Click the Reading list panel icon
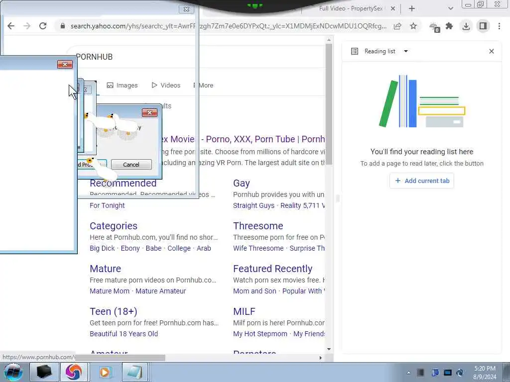The image size is (510, 382). point(355,51)
